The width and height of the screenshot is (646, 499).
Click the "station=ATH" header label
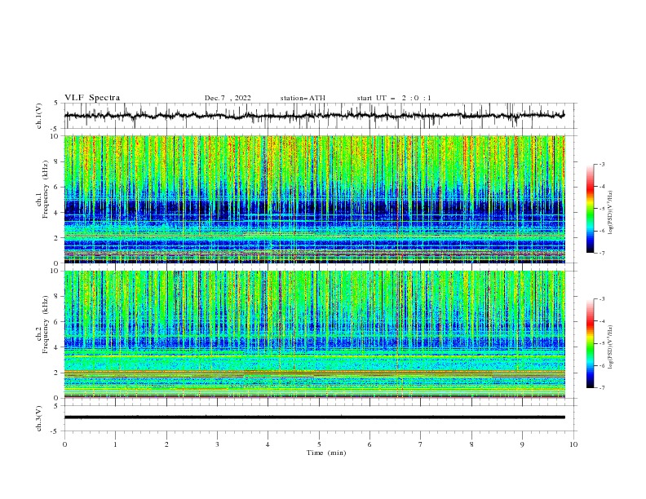click(x=303, y=98)
